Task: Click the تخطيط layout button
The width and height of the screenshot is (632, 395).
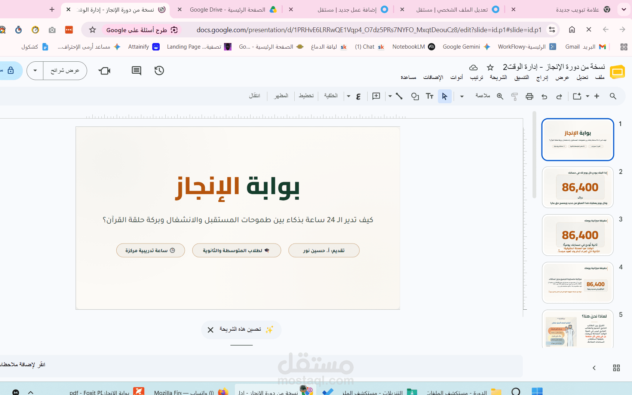Action: pos(306,96)
